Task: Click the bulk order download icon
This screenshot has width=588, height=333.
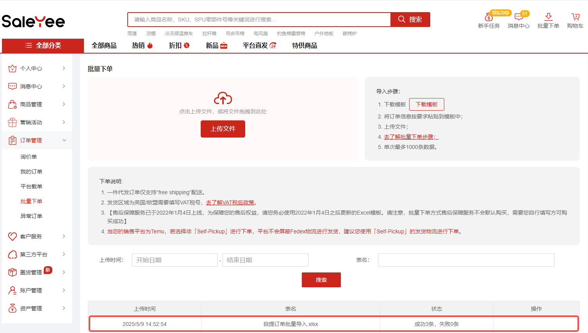Action: (x=548, y=16)
